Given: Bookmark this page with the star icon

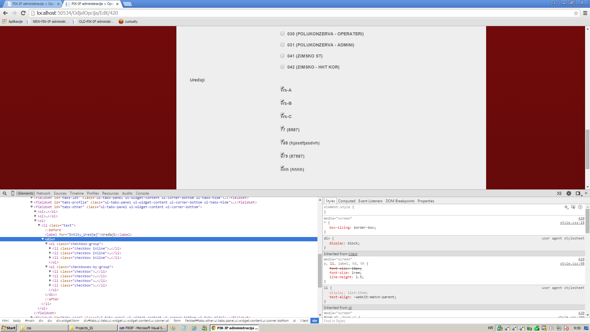Looking at the screenshot, I should point(576,13).
